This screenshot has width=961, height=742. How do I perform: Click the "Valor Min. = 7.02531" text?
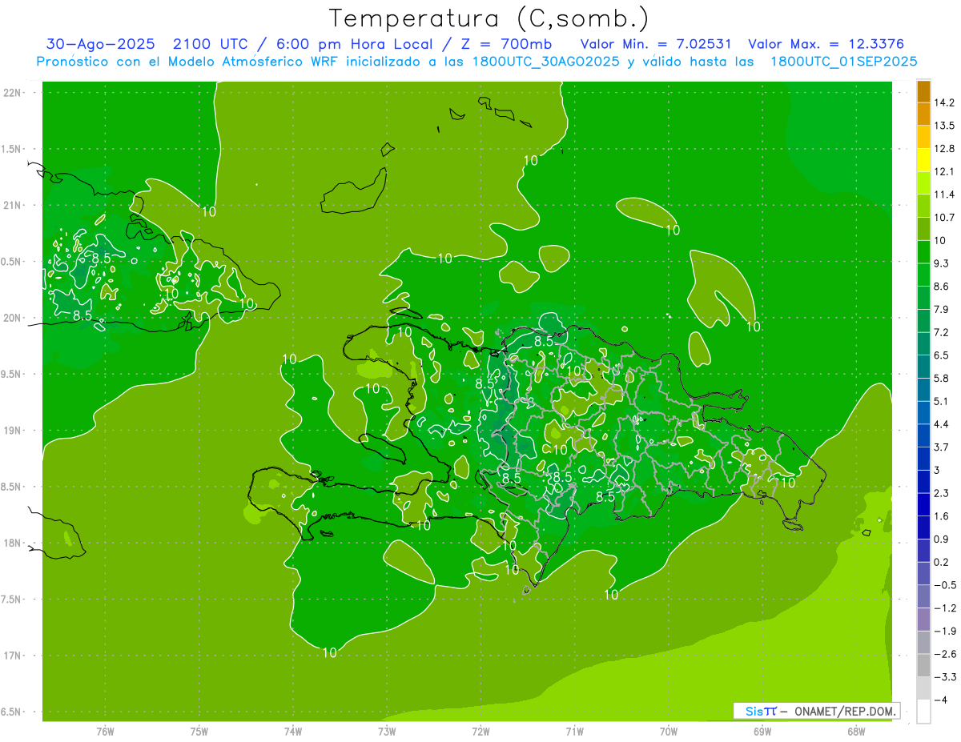point(656,44)
